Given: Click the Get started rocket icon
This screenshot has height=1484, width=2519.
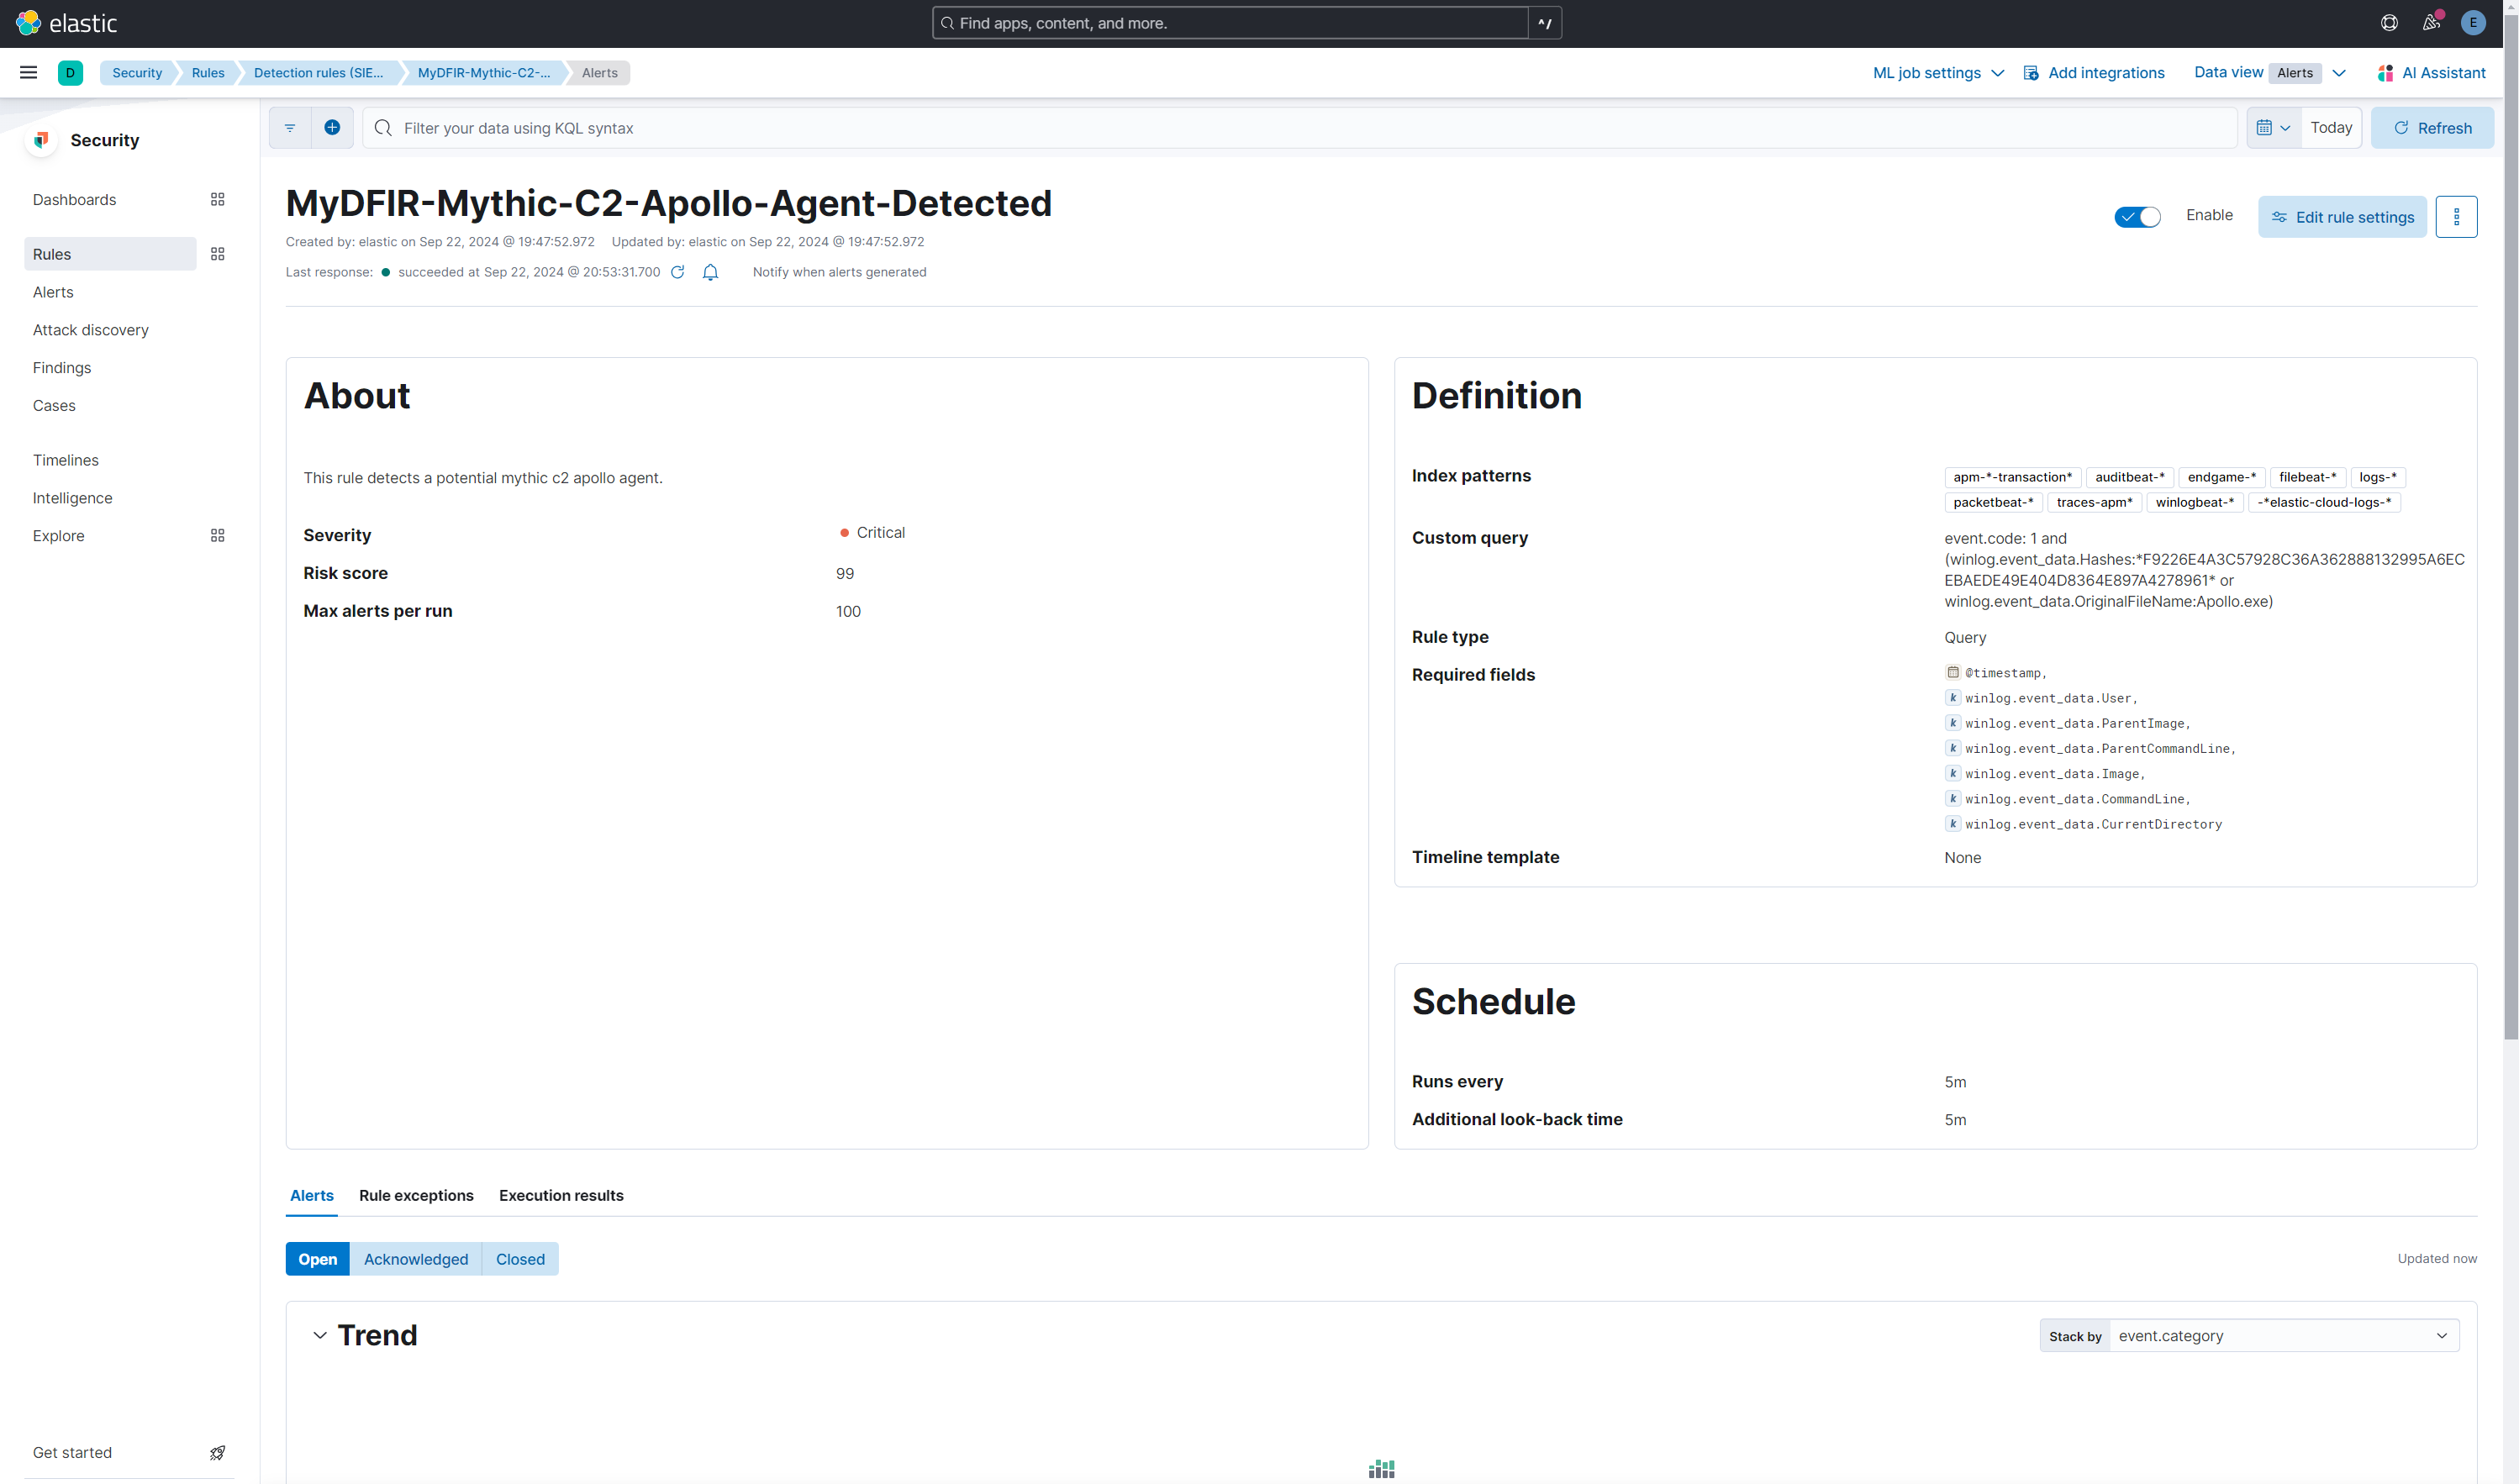Looking at the screenshot, I should coord(217,1452).
